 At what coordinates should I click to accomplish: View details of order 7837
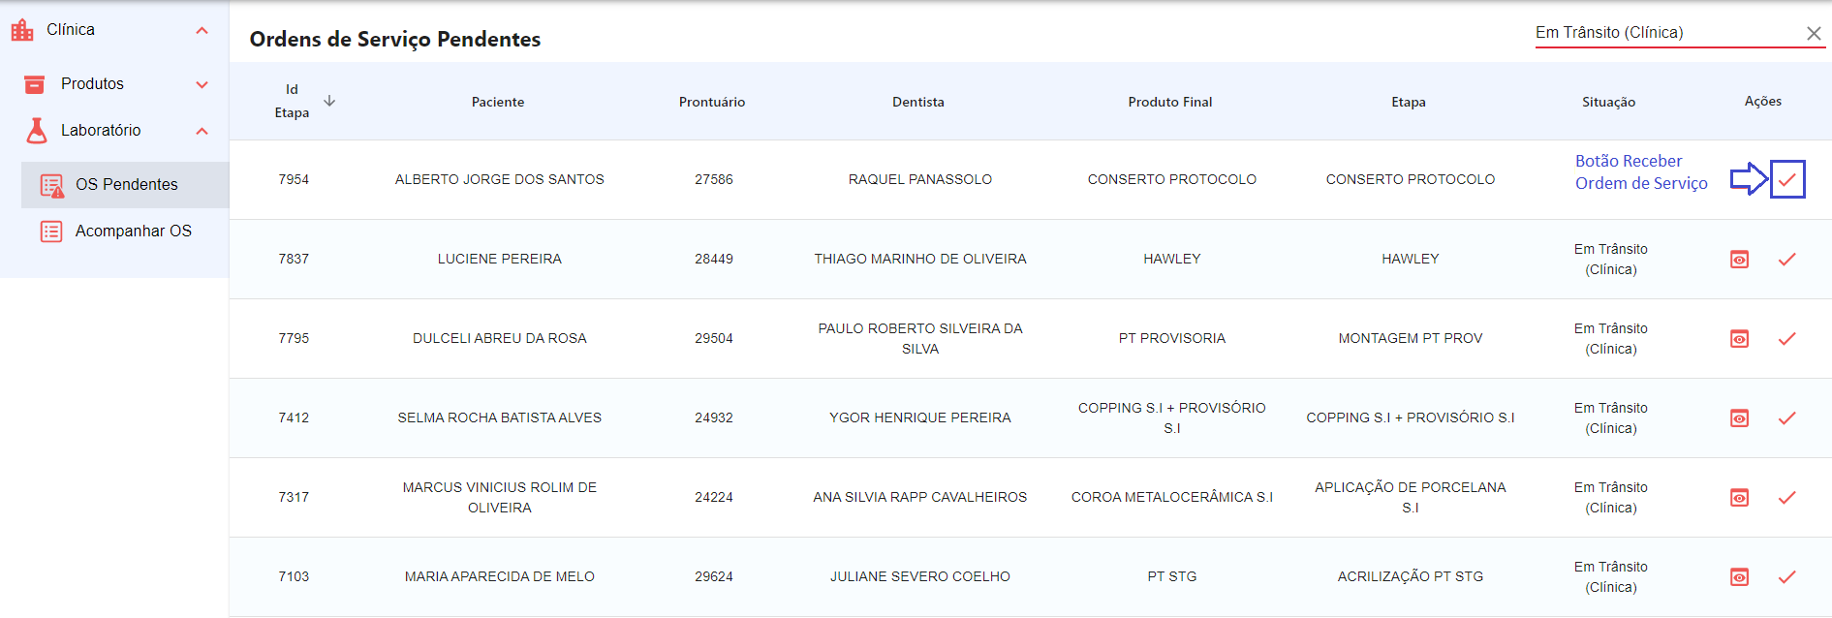pos(1740,260)
